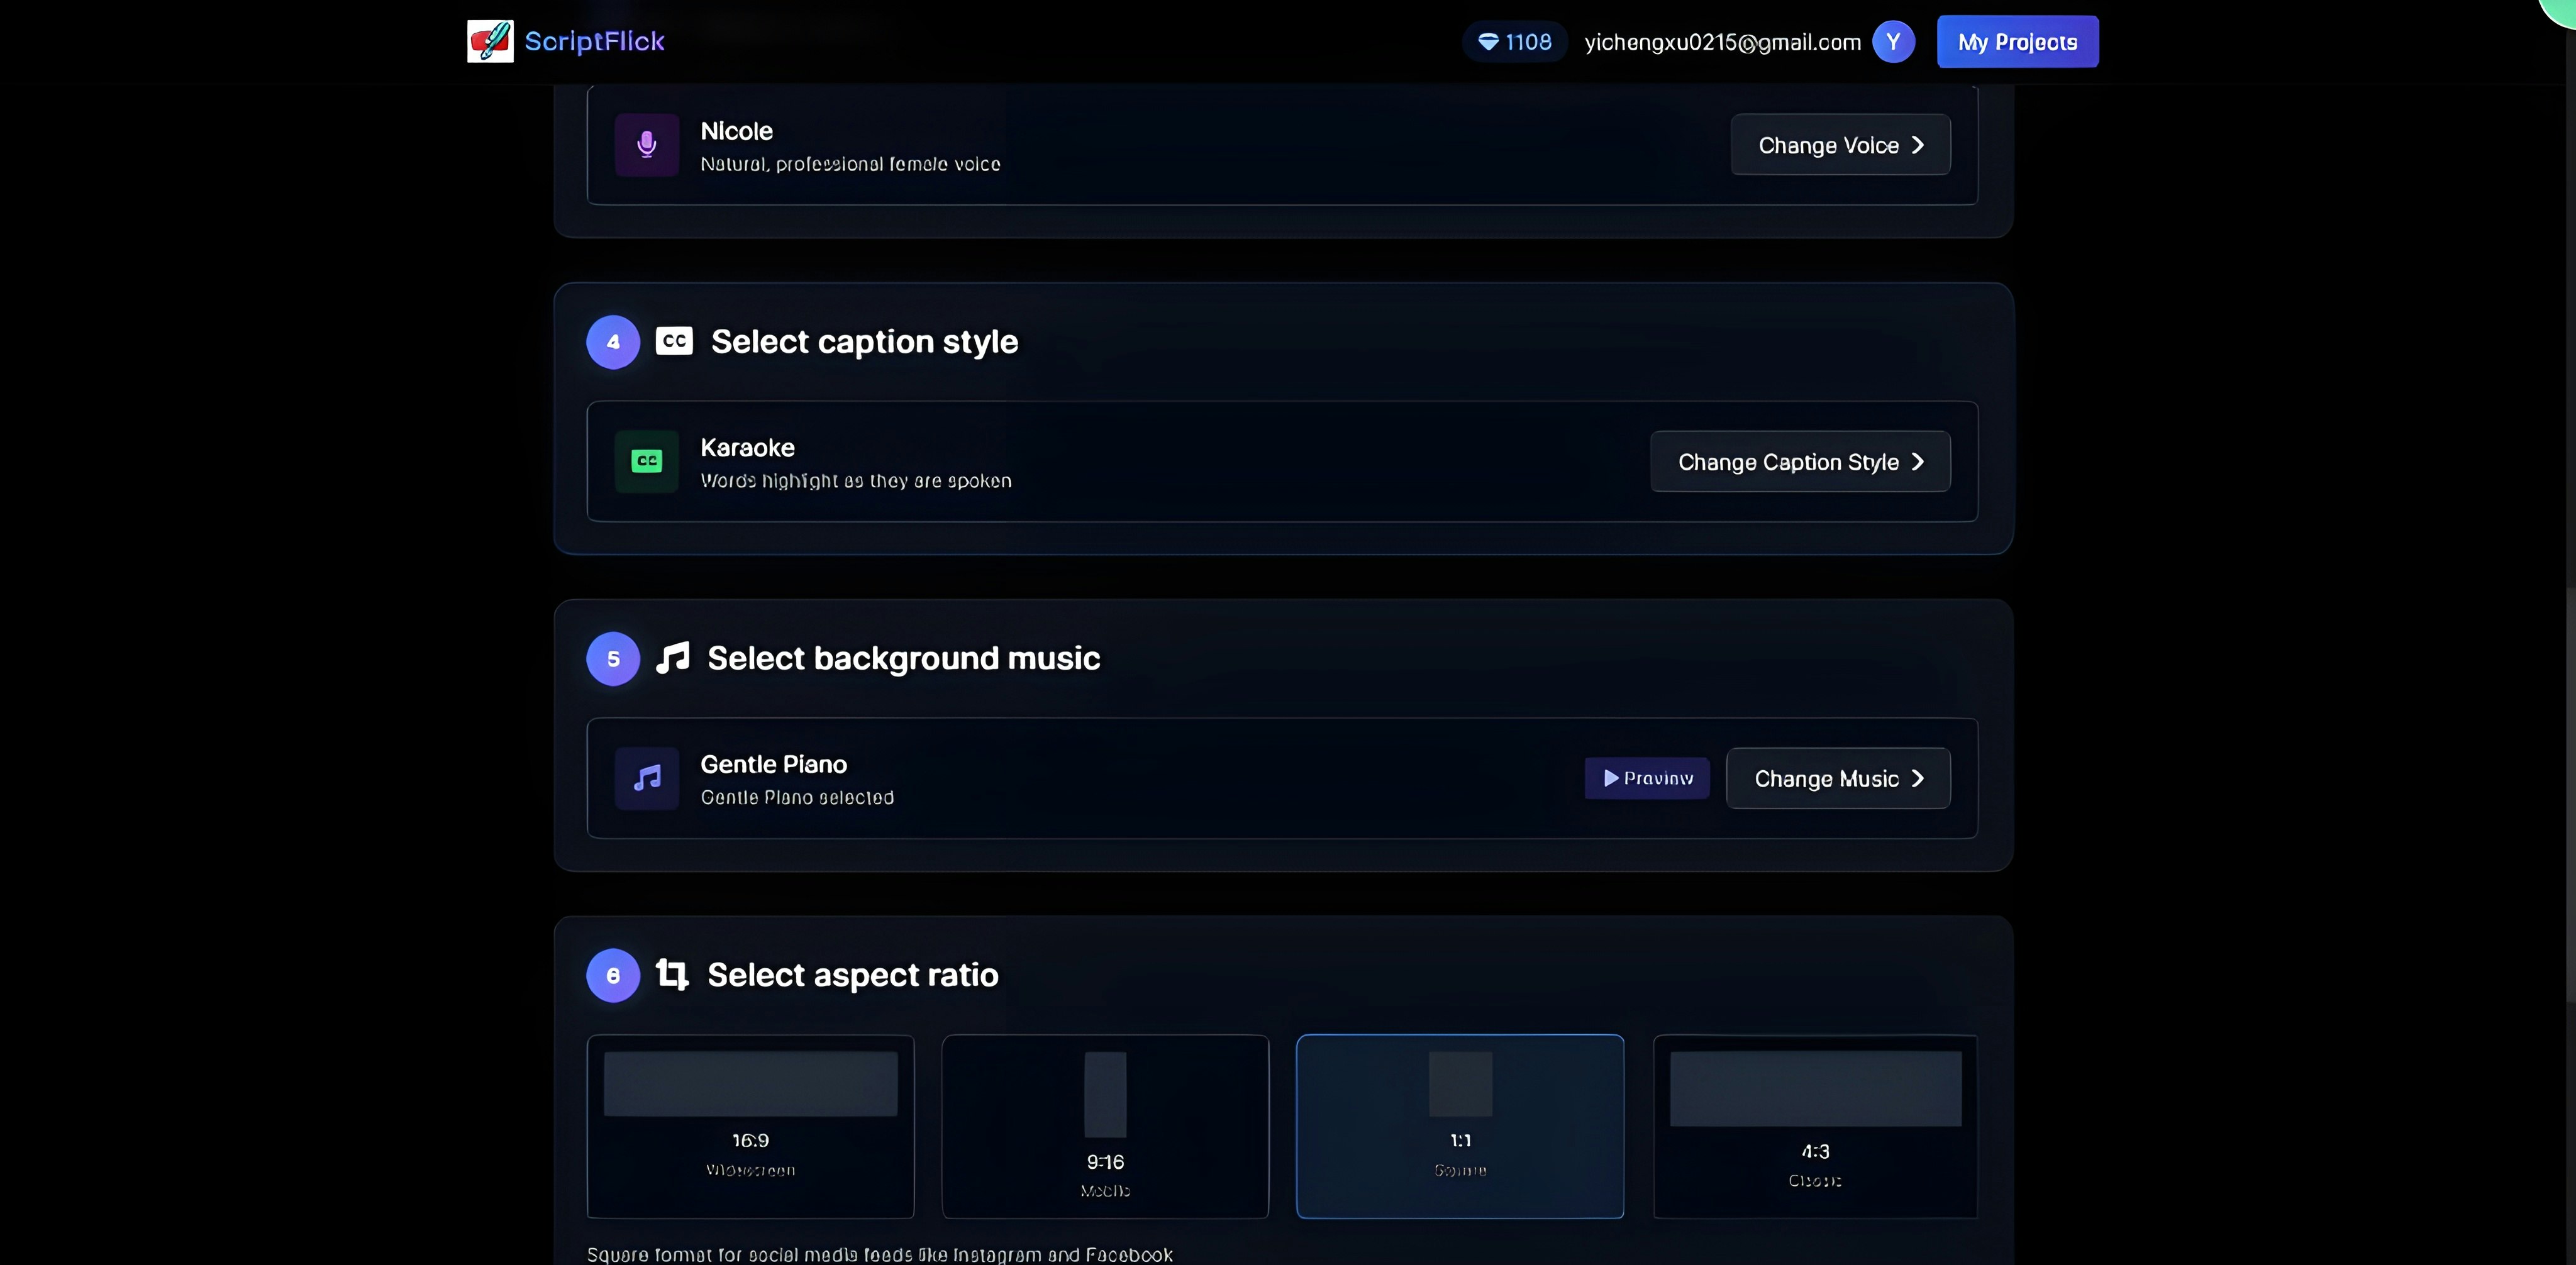Select the 16:9 Widescreen aspect ratio
This screenshot has width=2576, height=1265.
750,1126
